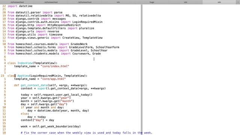Click the word 'messages' in django.contrib import

coord(59,19)
